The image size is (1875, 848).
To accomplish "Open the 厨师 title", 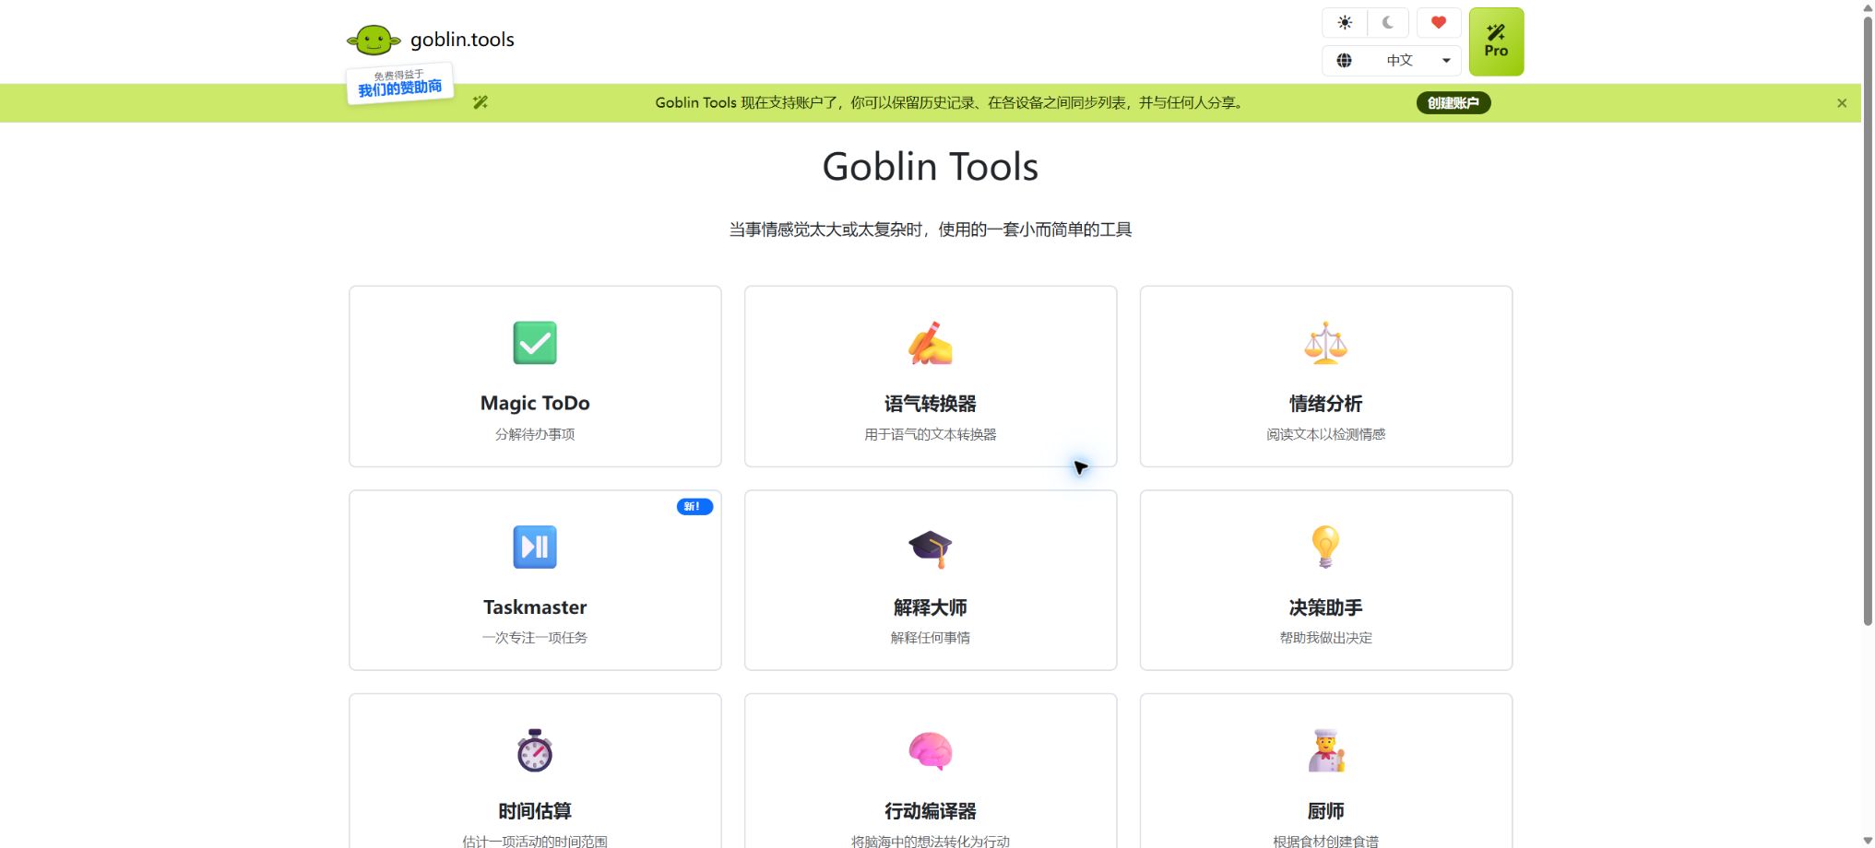I will [x=1325, y=811].
